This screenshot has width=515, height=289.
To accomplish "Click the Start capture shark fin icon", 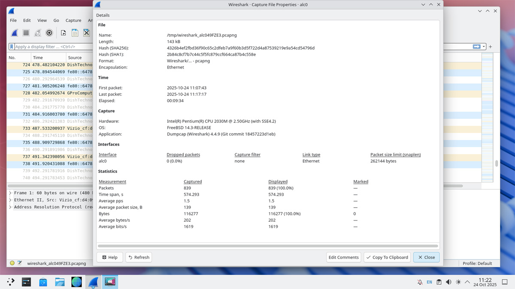I will (x=15, y=33).
